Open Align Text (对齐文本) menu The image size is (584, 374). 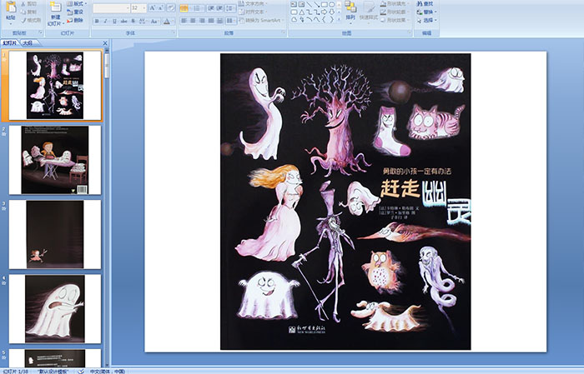pos(254,12)
